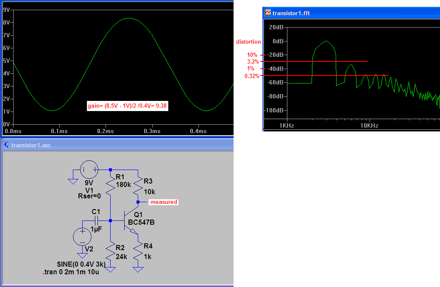Image resolution: width=440 pixels, height=287 pixels.
Task: Click the 1k value of R4
Action: (x=148, y=257)
